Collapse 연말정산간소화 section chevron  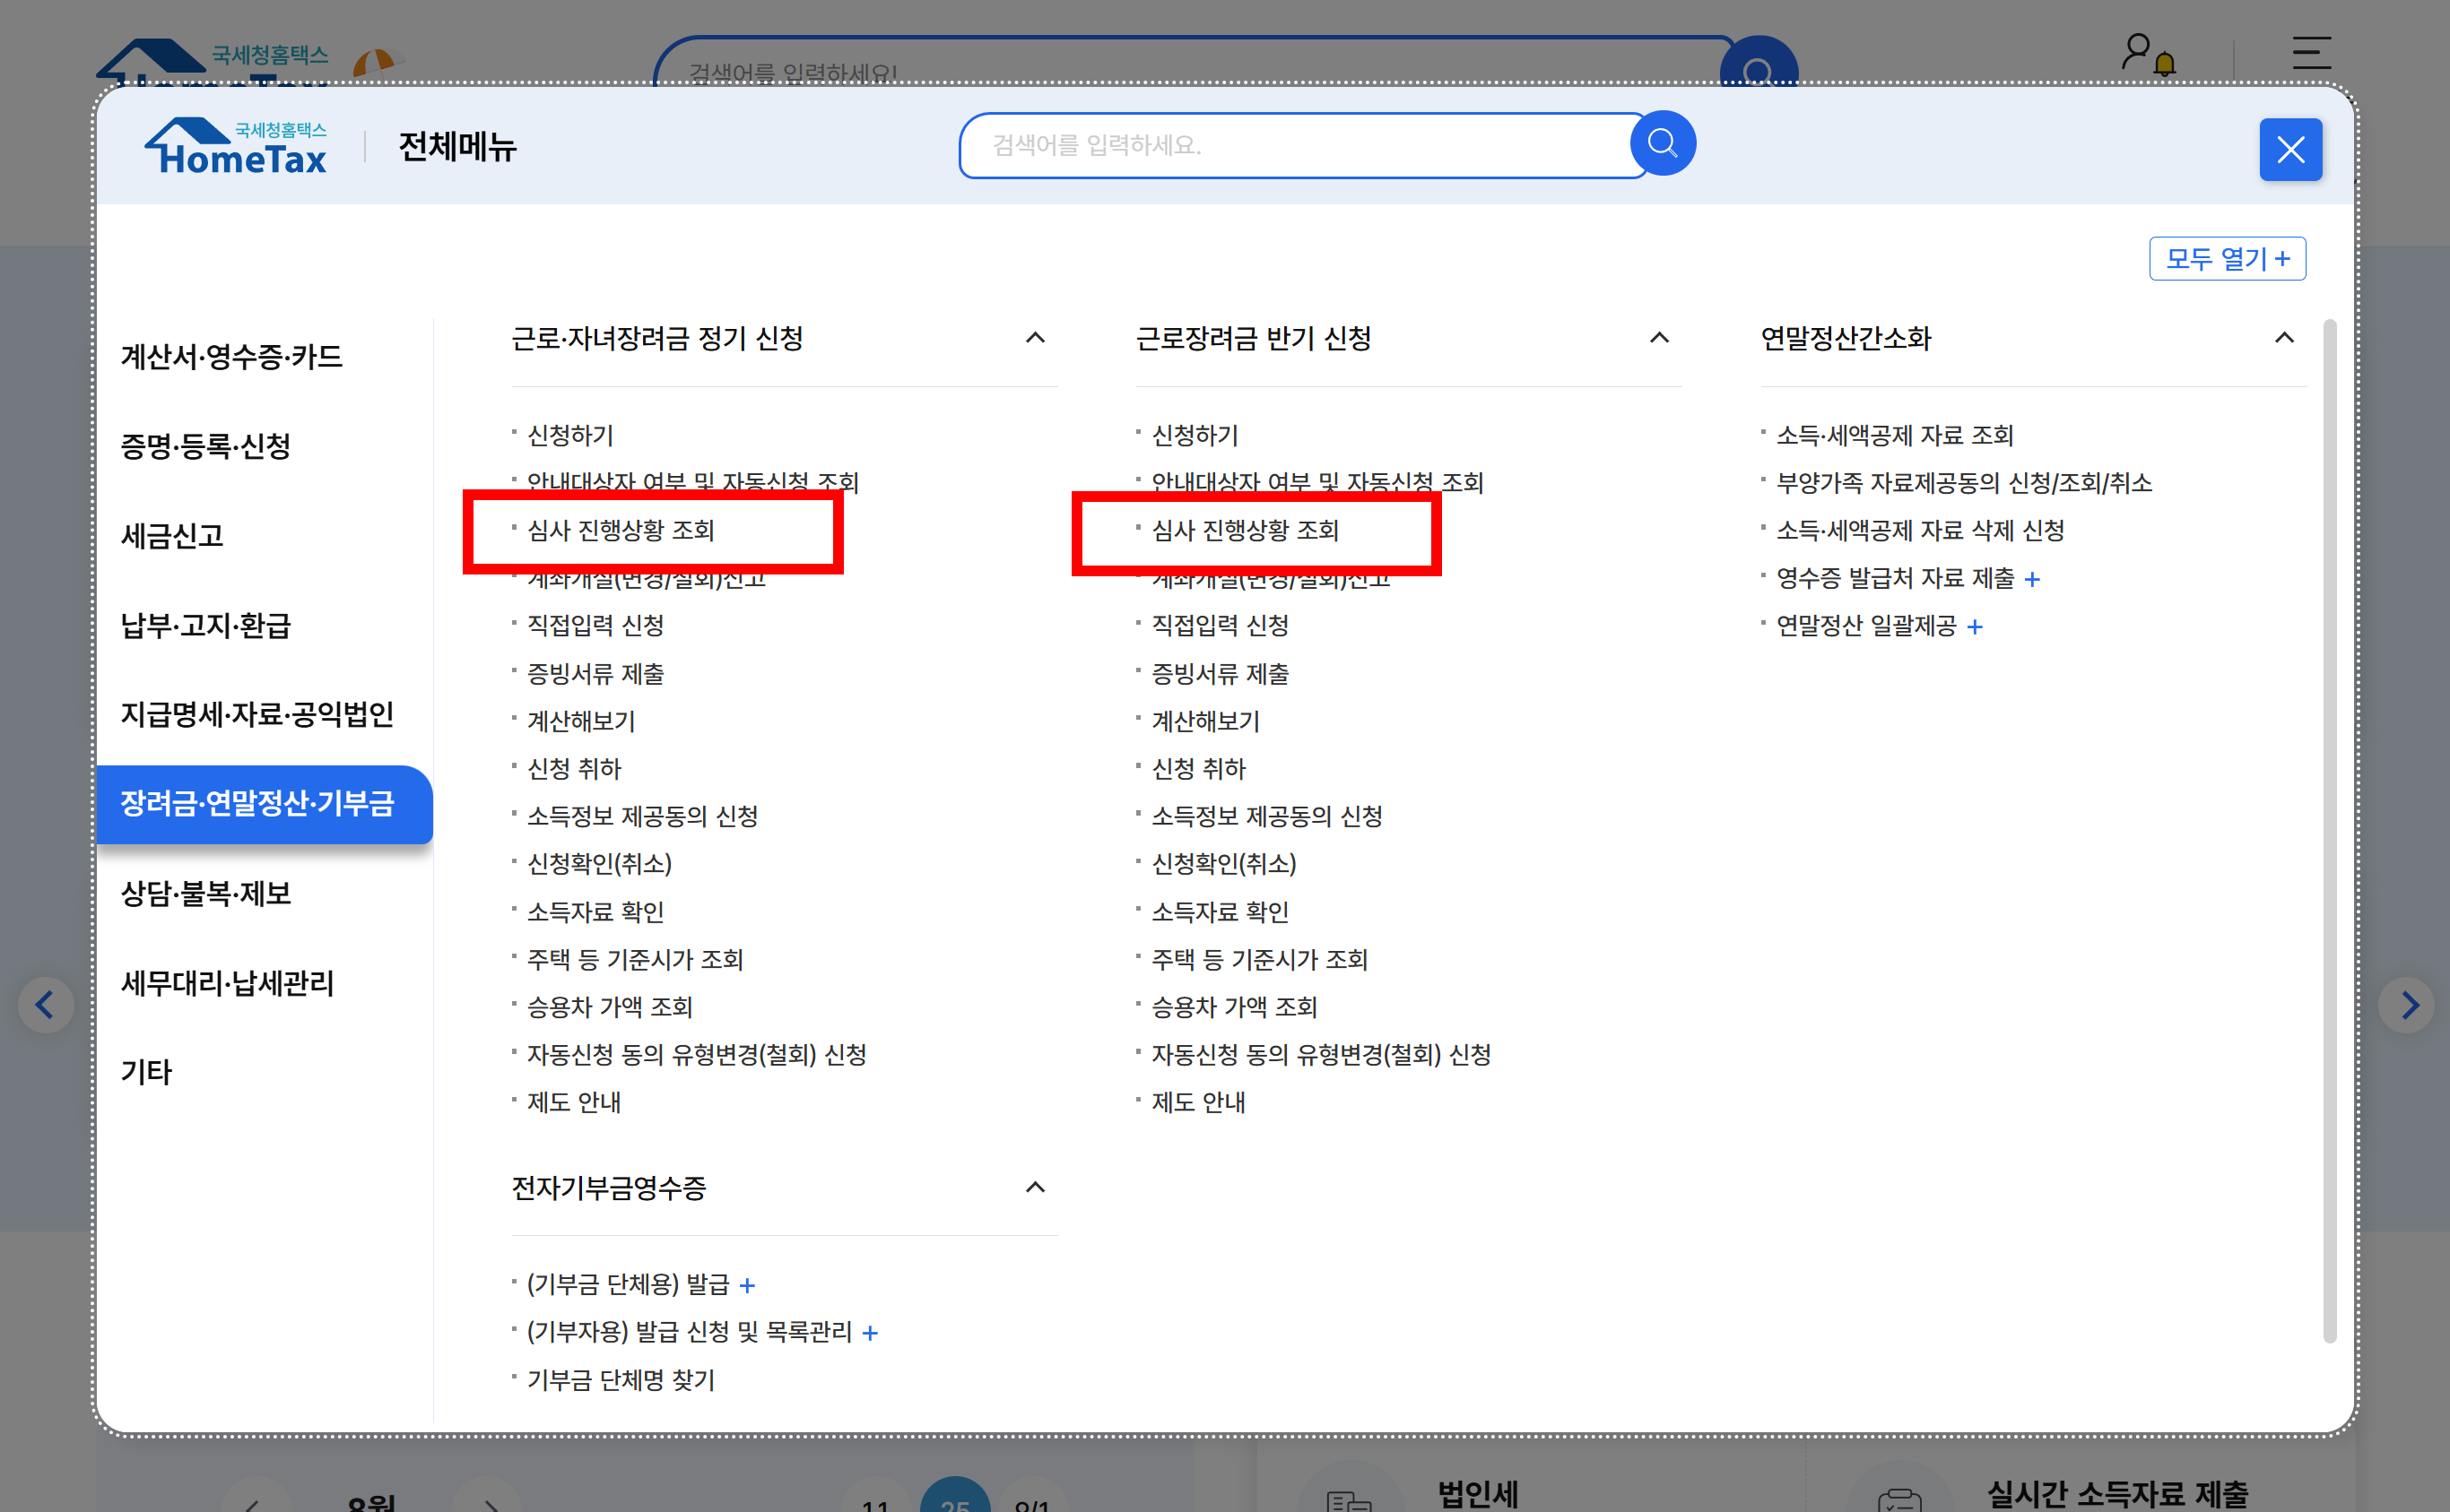pos(2283,338)
